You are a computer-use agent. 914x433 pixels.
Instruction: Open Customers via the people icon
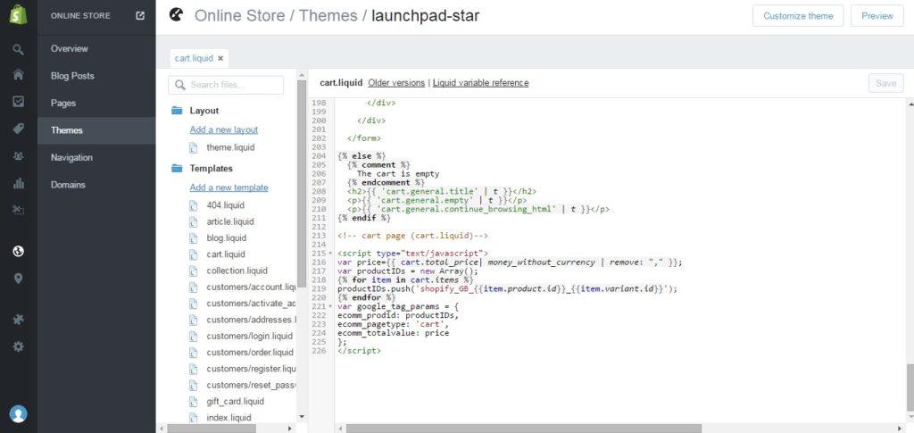pyautogui.click(x=18, y=156)
